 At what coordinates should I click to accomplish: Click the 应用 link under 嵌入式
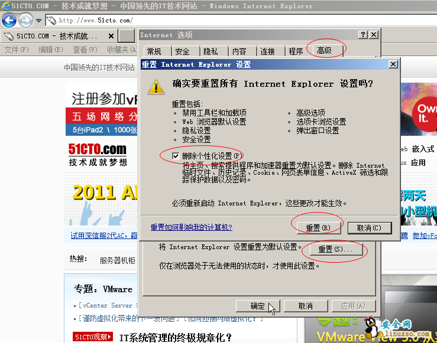tap(418, 163)
